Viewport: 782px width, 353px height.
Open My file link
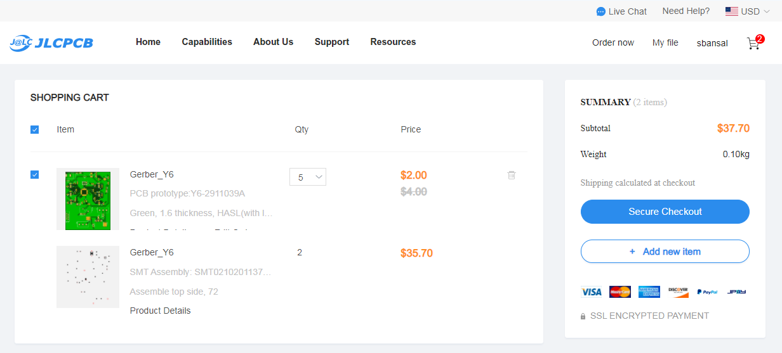point(665,42)
